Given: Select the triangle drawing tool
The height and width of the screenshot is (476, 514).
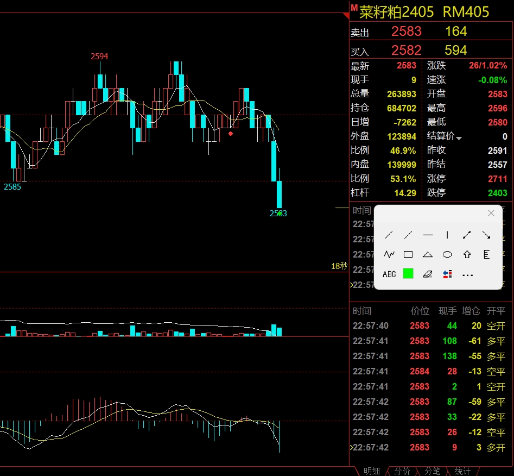Looking at the screenshot, I should point(428,254).
